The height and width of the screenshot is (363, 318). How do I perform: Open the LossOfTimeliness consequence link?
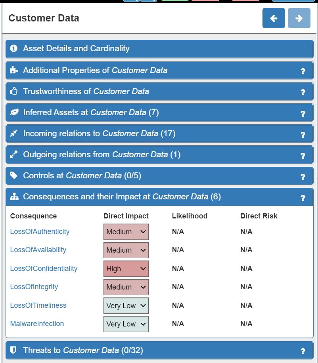pos(38,305)
